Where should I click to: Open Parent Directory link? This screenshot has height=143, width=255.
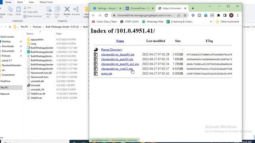pyautogui.click(x=112, y=50)
